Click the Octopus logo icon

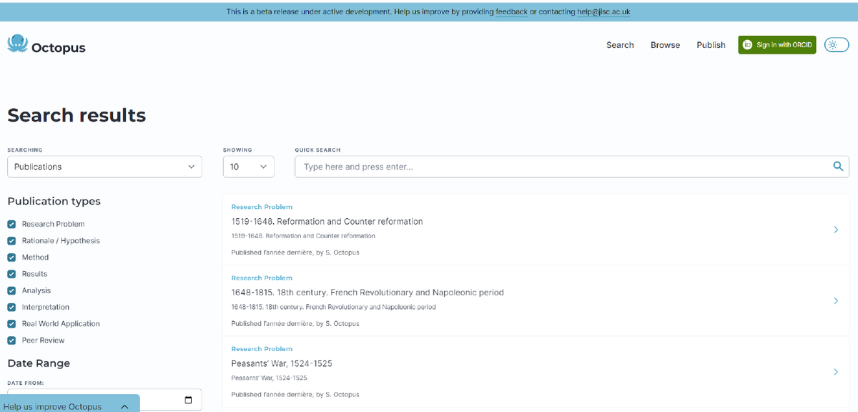click(17, 44)
